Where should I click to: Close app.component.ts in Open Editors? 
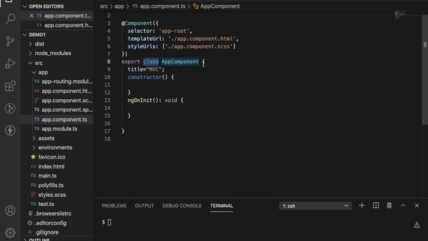[x=31, y=16]
